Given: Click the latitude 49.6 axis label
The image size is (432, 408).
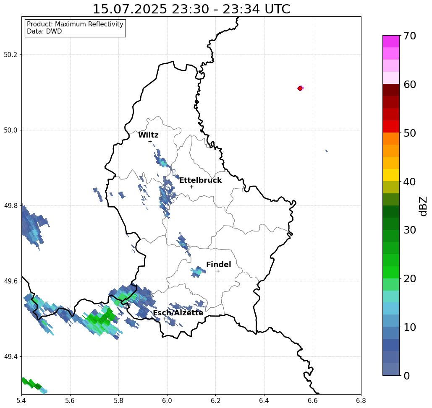Looking at the screenshot, I should pyautogui.click(x=10, y=281).
